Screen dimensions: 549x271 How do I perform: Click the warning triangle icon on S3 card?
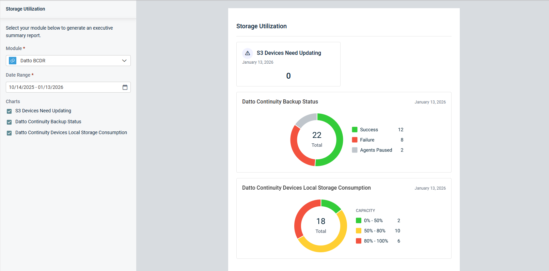(x=248, y=53)
